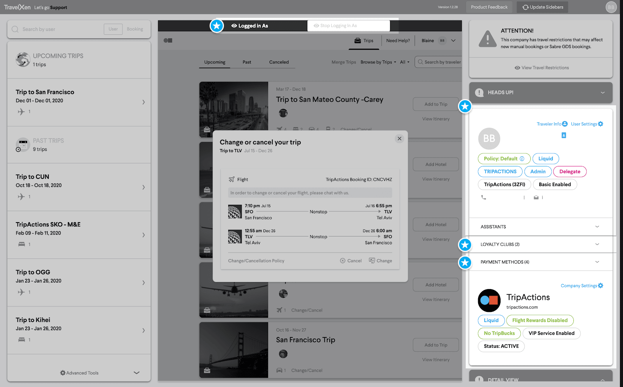This screenshot has height=387, width=623.
Task: Open the Change/Cancellation Policy link
Action: tap(256, 261)
